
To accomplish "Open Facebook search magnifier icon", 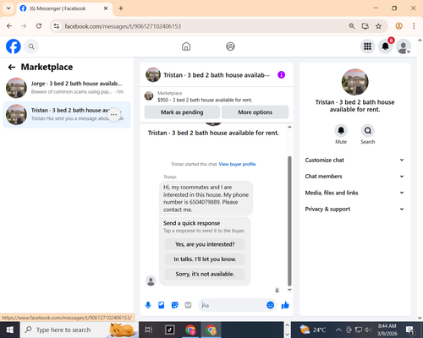I will point(31,46).
